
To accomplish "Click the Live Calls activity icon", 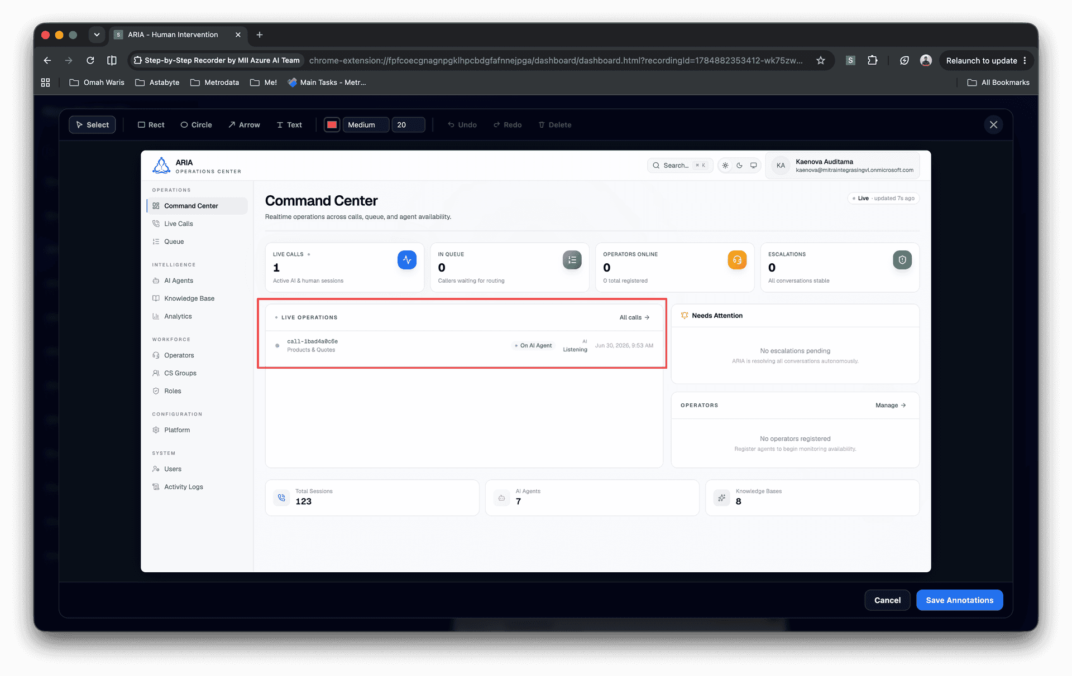I will pyautogui.click(x=407, y=260).
